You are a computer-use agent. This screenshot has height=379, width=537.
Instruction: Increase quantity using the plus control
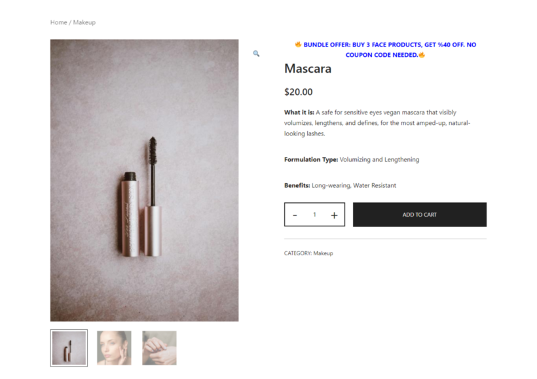pyautogui.click(x=333, y=214)
